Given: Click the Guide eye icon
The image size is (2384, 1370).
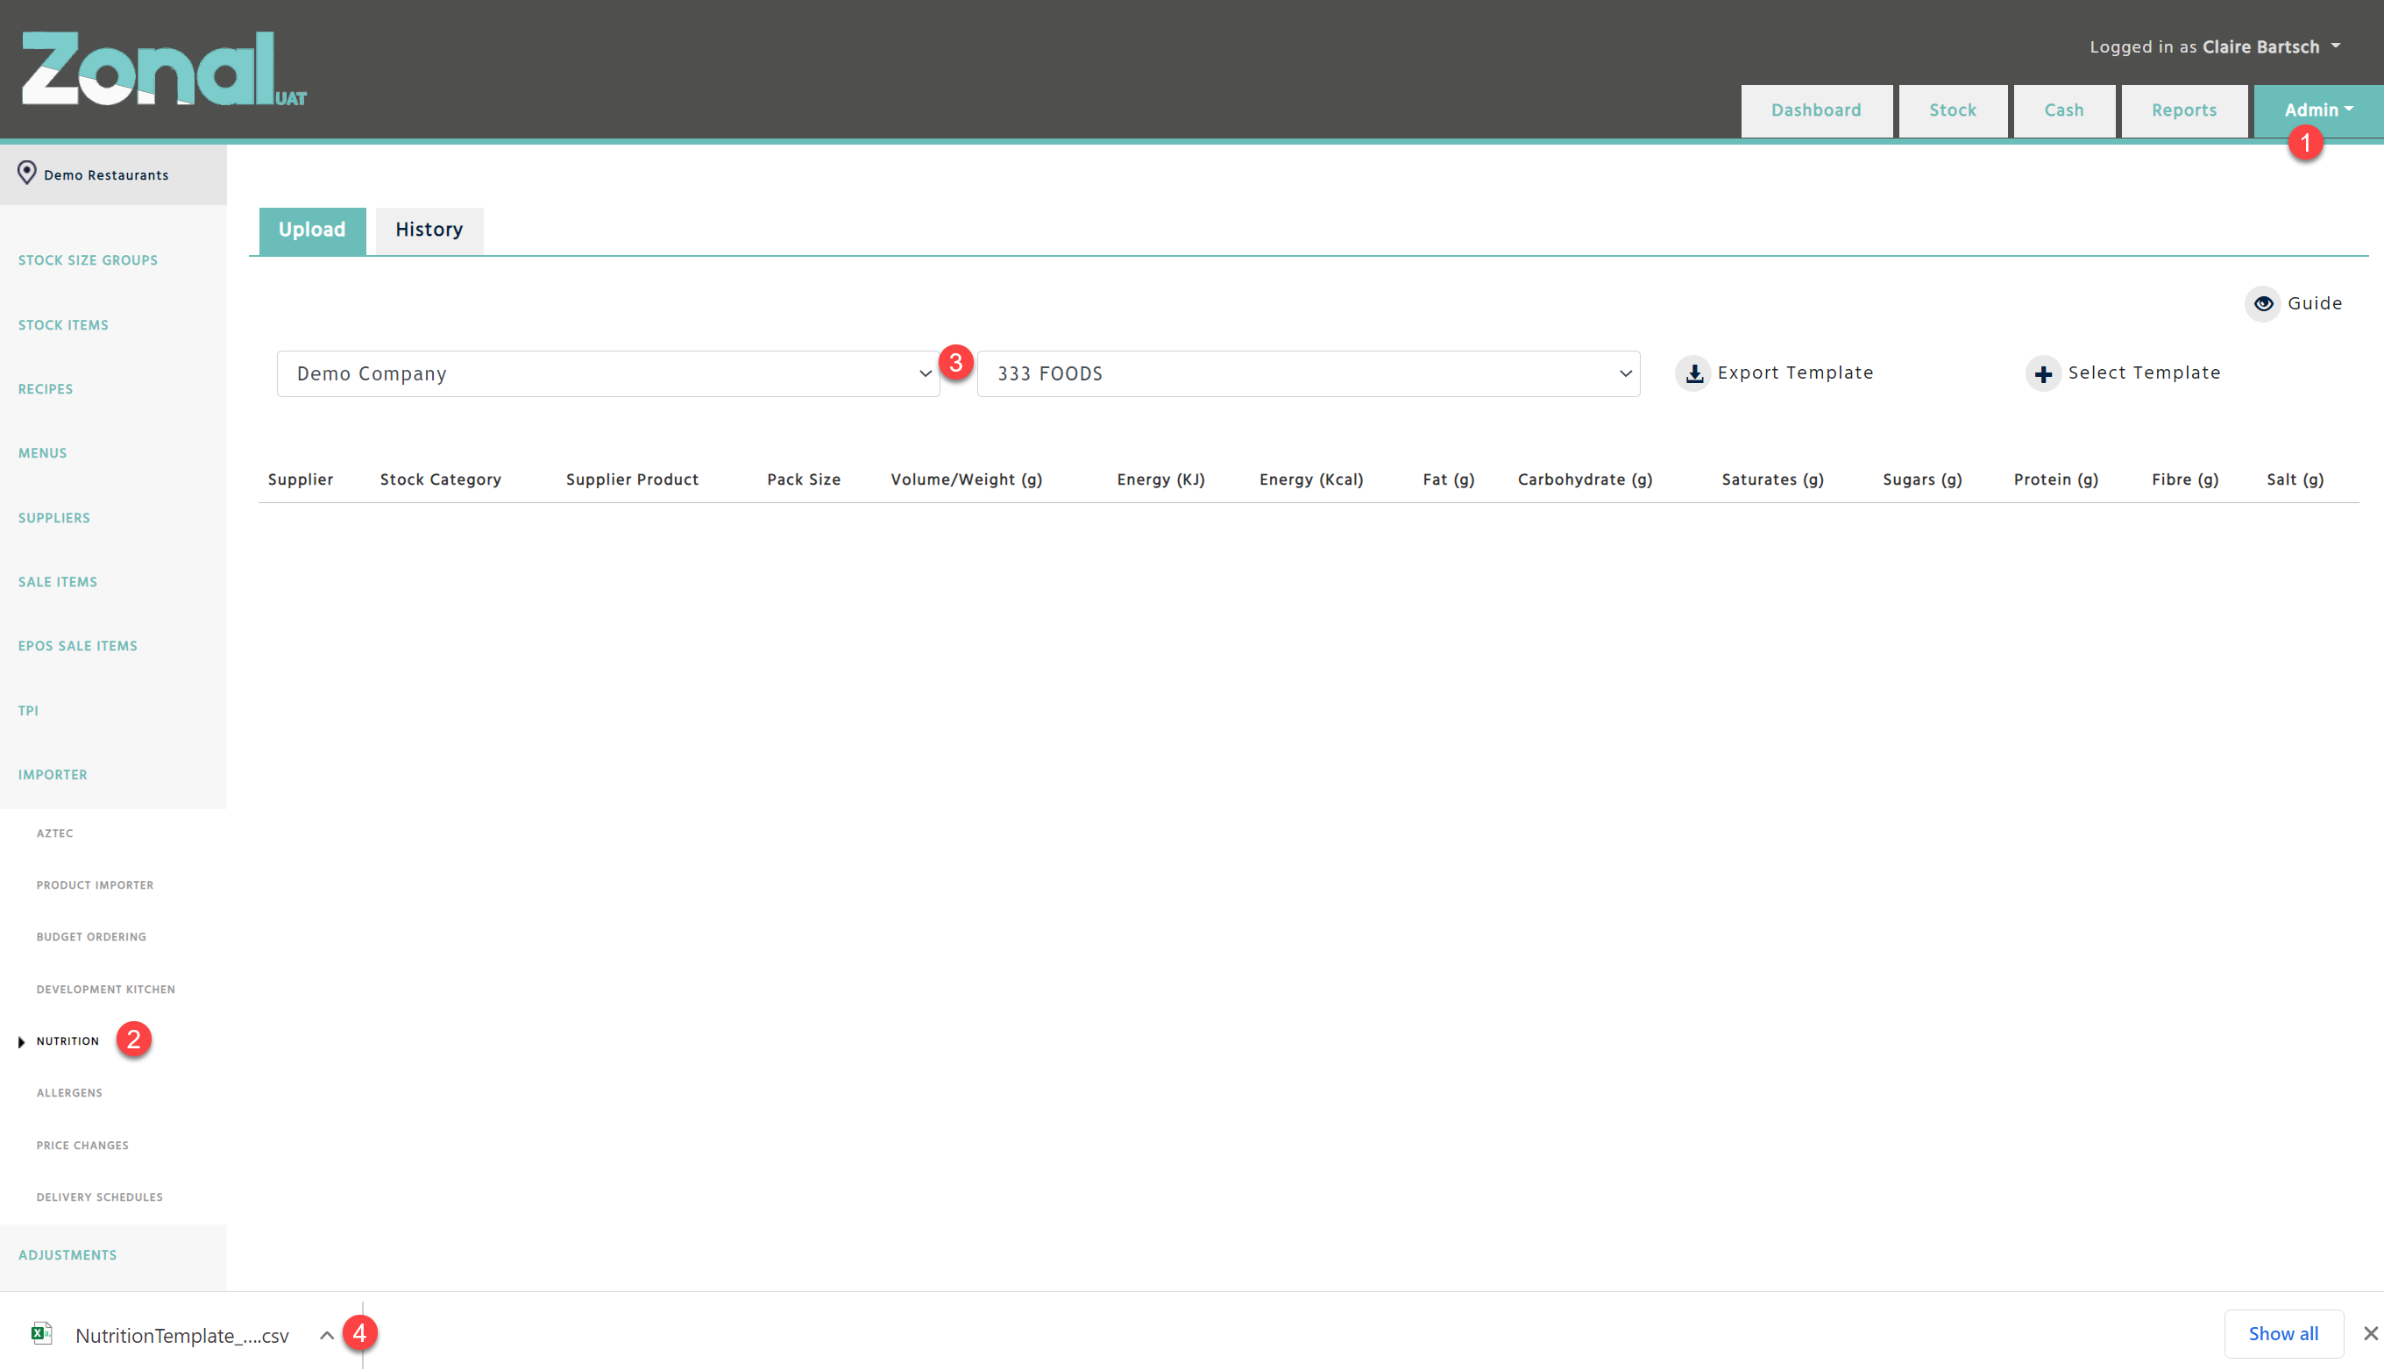Looking at the screenshot, I should [2263, 304].
